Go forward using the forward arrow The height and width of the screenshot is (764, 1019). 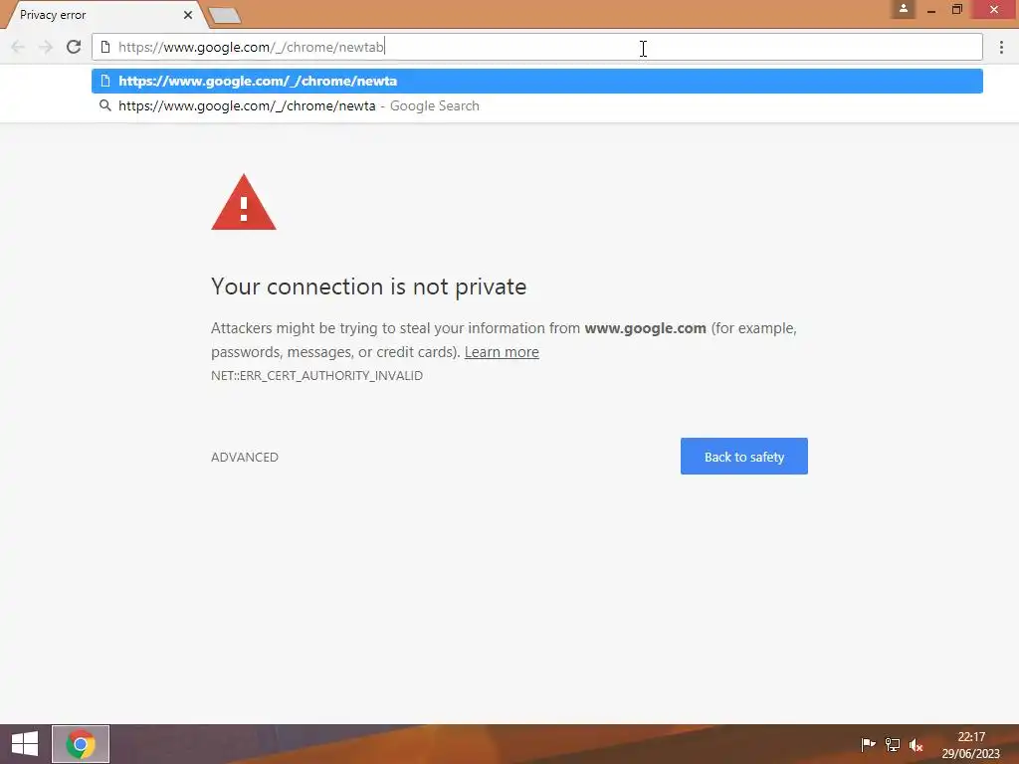point(46,47)
